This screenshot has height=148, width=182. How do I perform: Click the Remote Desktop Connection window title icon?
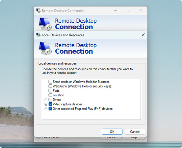38,11
